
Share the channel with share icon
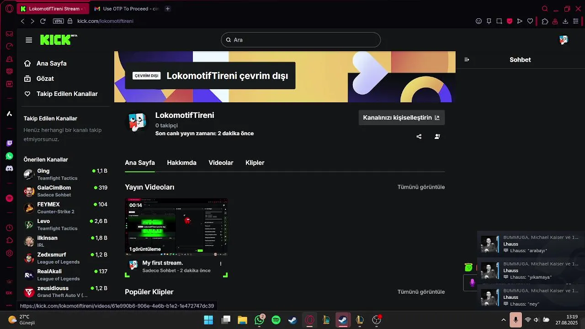click(x=419, y=136)
